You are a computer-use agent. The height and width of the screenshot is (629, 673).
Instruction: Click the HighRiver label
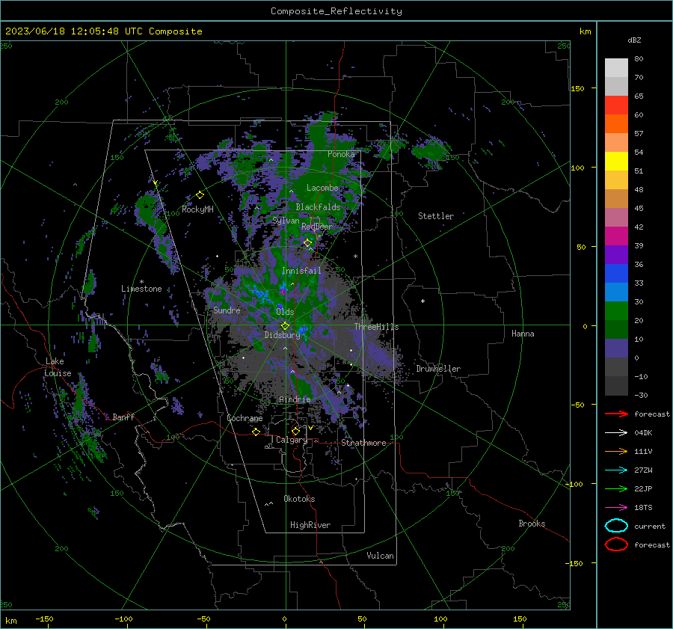pyautogui.click(x=310, y=525)
